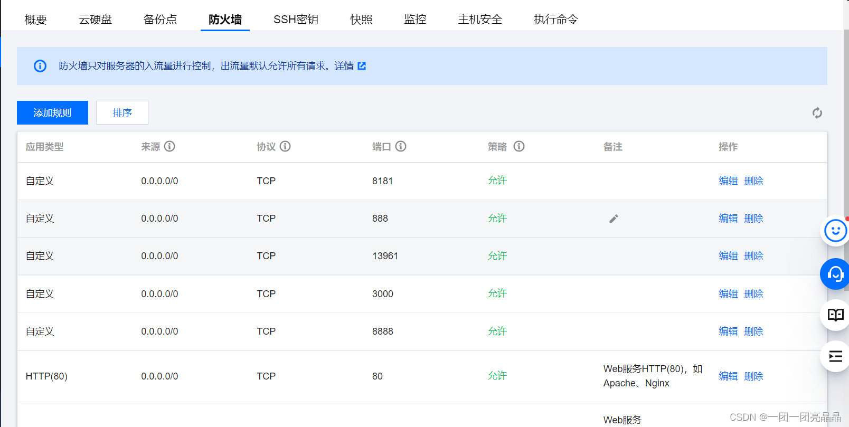Screen dimensions: 849x427
Task: Click the port value 8888
Action: [382, 331]
